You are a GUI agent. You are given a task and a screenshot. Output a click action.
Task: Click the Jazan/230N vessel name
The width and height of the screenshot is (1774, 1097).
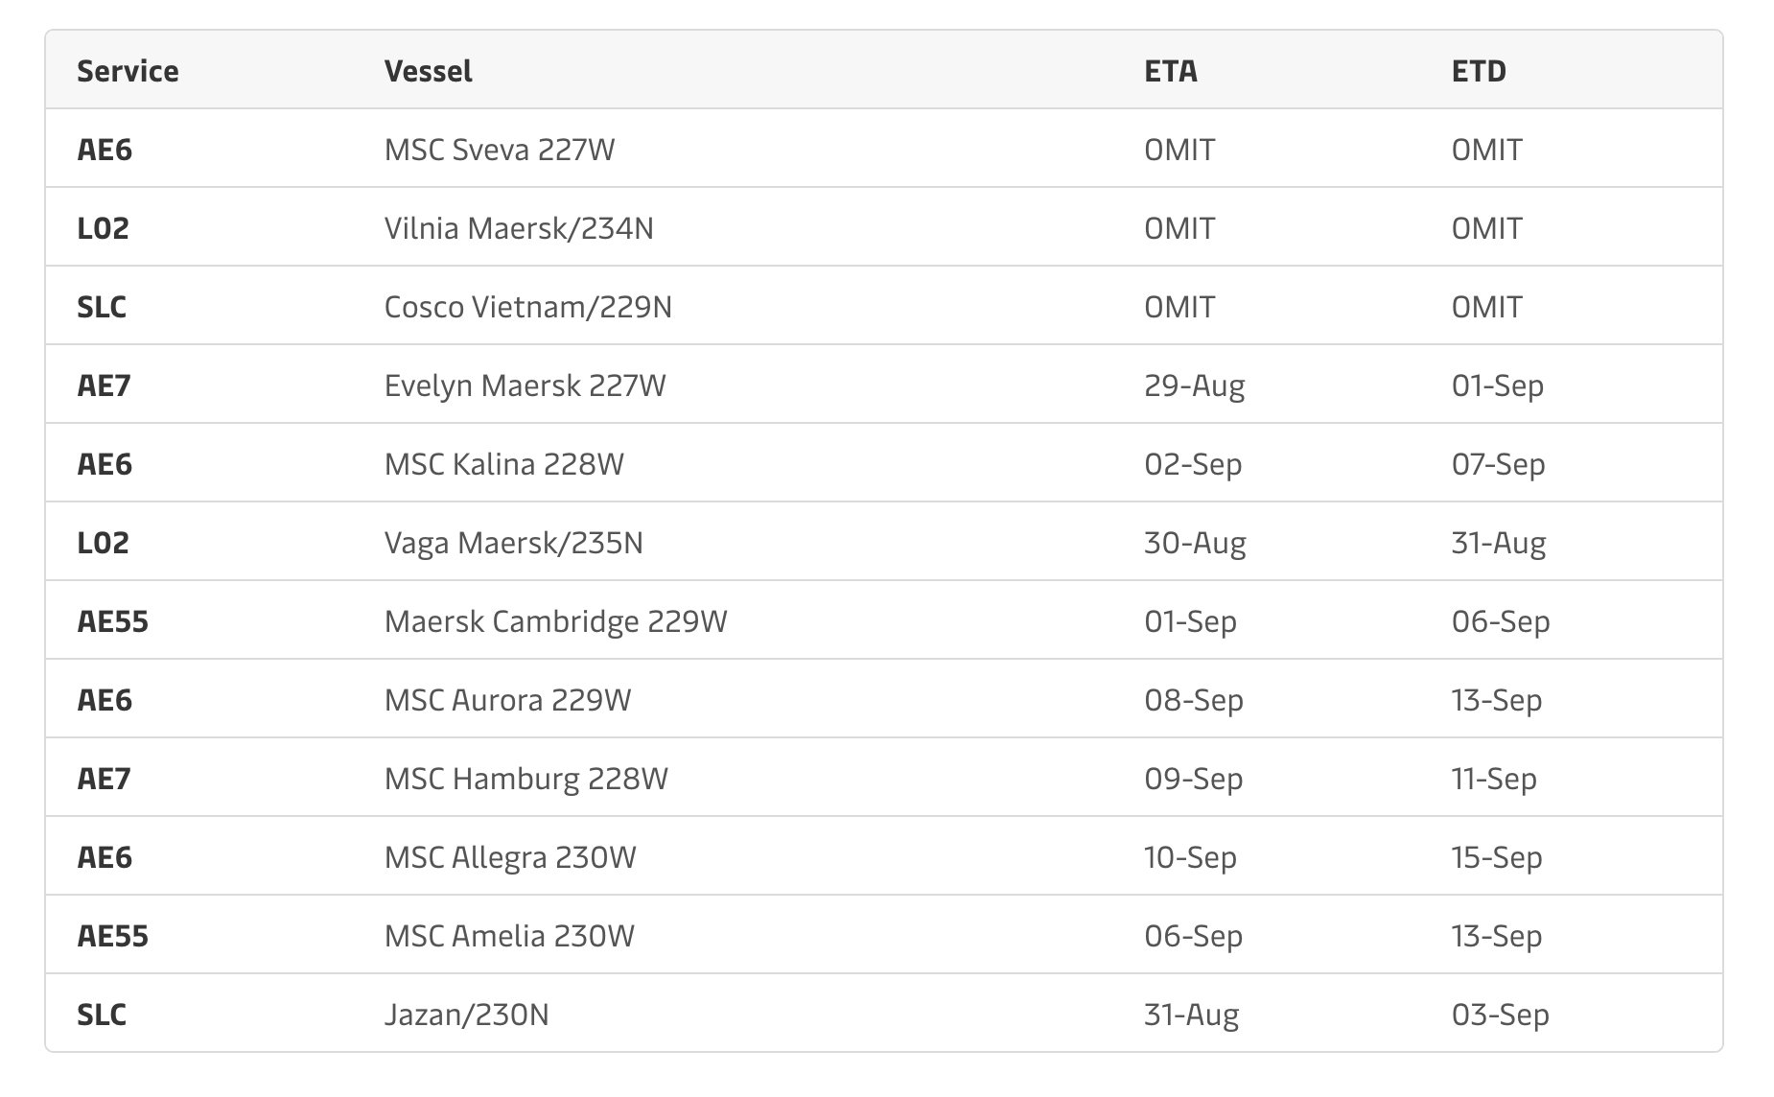(x=467, y=1015)
